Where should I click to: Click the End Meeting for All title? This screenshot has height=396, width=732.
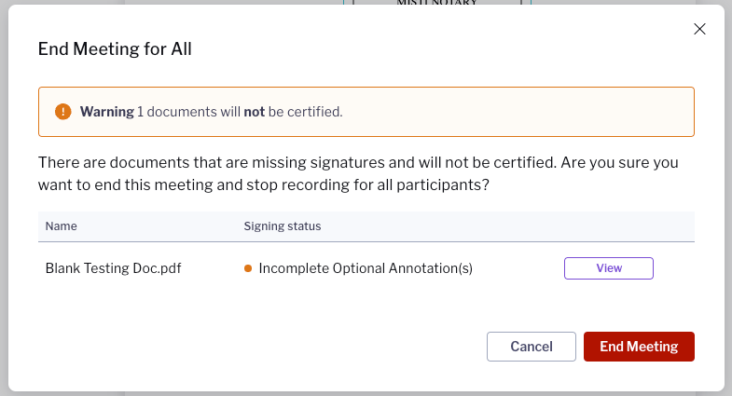pos(115,49)
